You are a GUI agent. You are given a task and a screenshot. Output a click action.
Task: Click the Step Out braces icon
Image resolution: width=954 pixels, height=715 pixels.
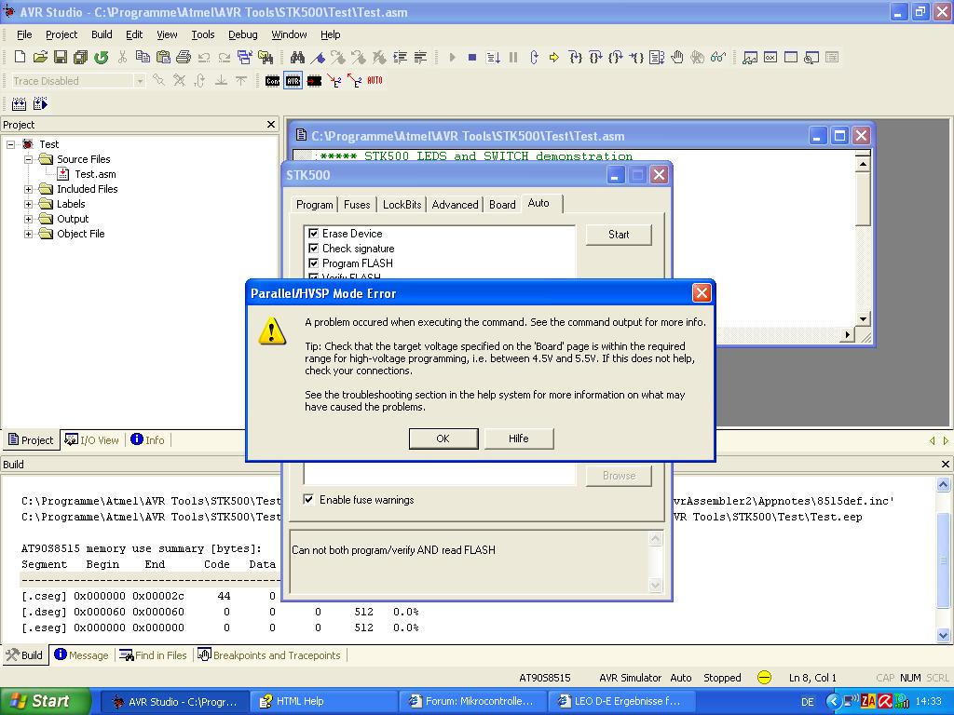pyautogui.click(x=616, y=57)
